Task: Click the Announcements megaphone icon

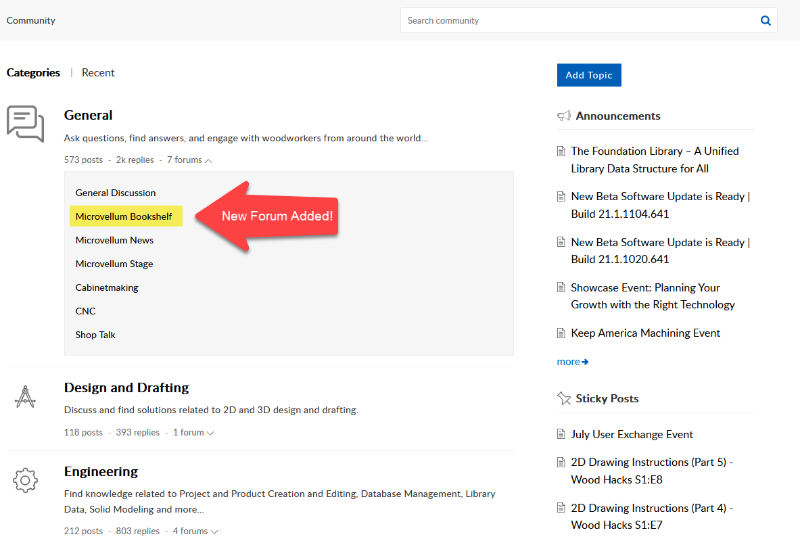Action: pyautogui.click(x=564, y=116)
